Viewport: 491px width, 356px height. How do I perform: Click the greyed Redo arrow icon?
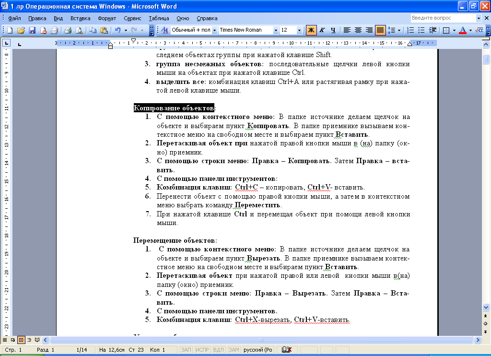[x=134, y=30]
